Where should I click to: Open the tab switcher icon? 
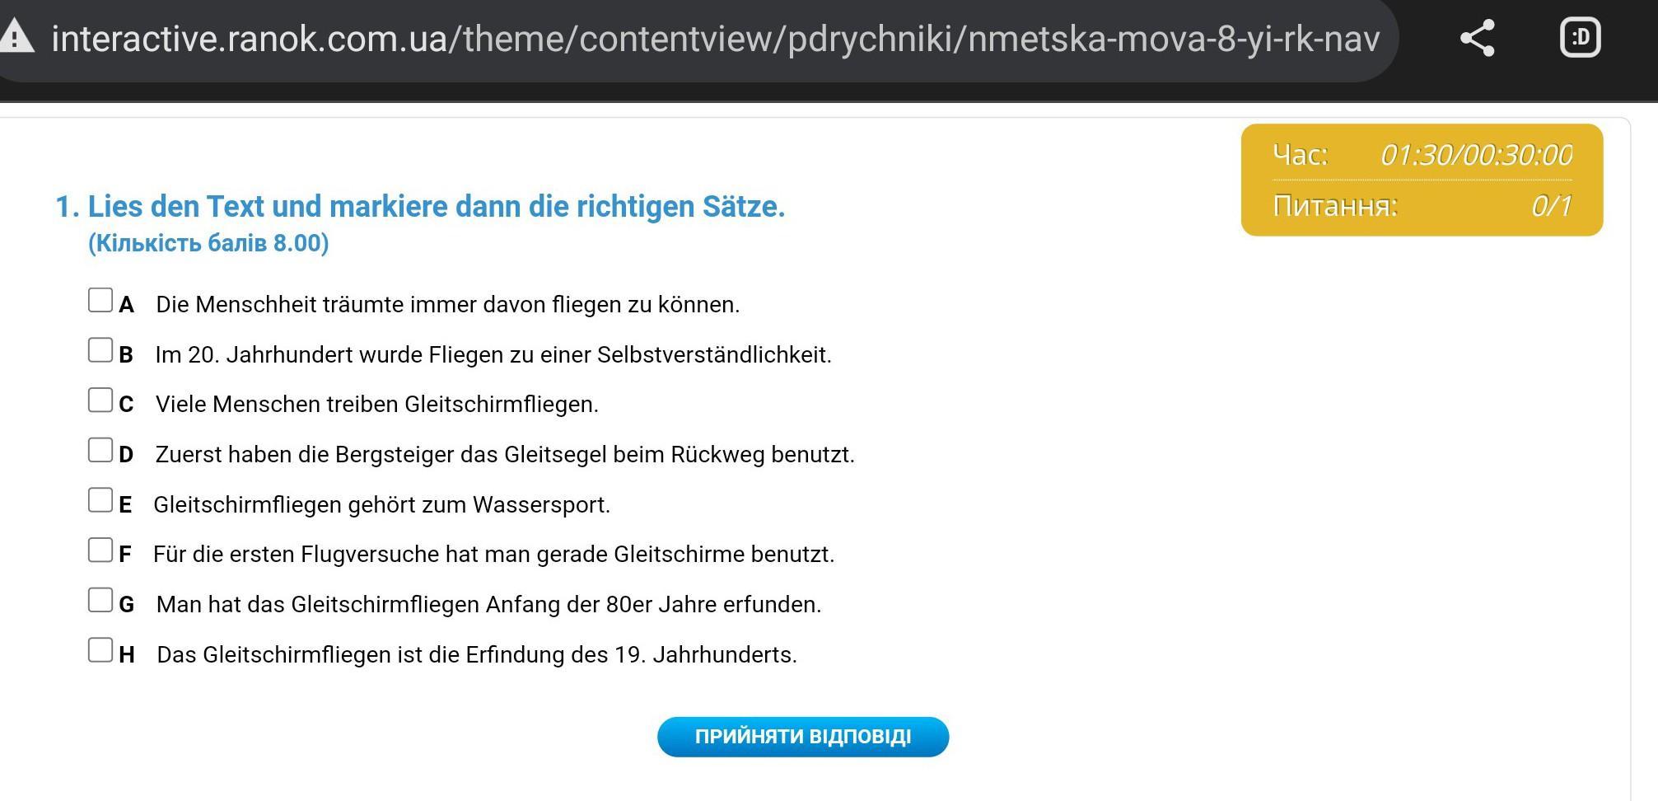[x=1580, y=38]
